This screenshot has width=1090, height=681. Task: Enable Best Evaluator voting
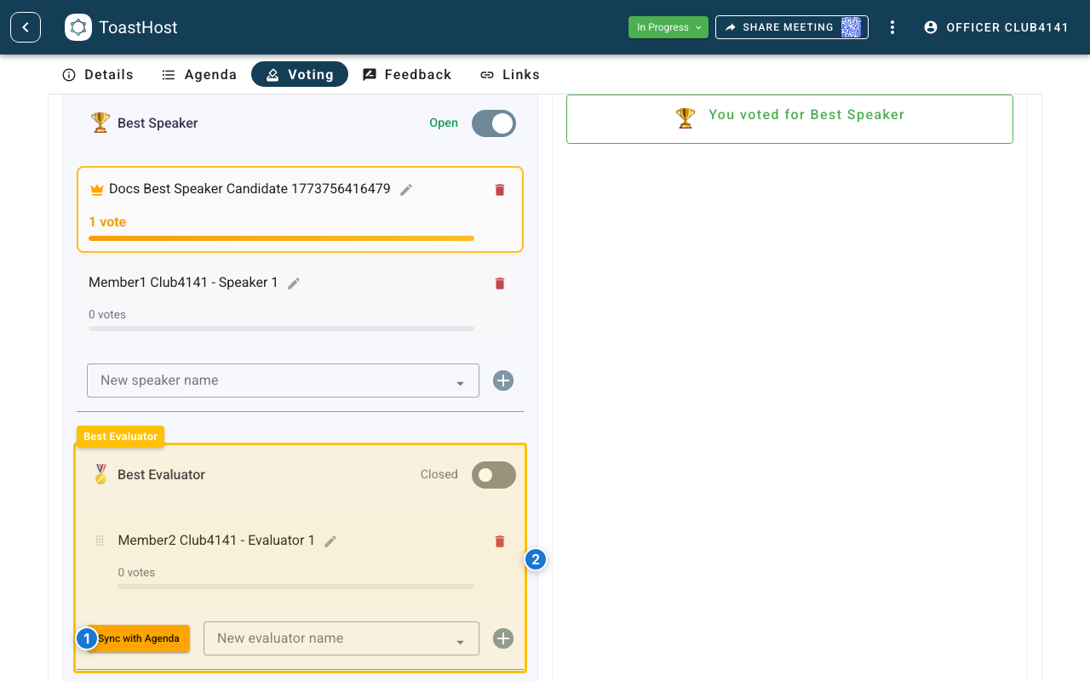coord(494,474)
